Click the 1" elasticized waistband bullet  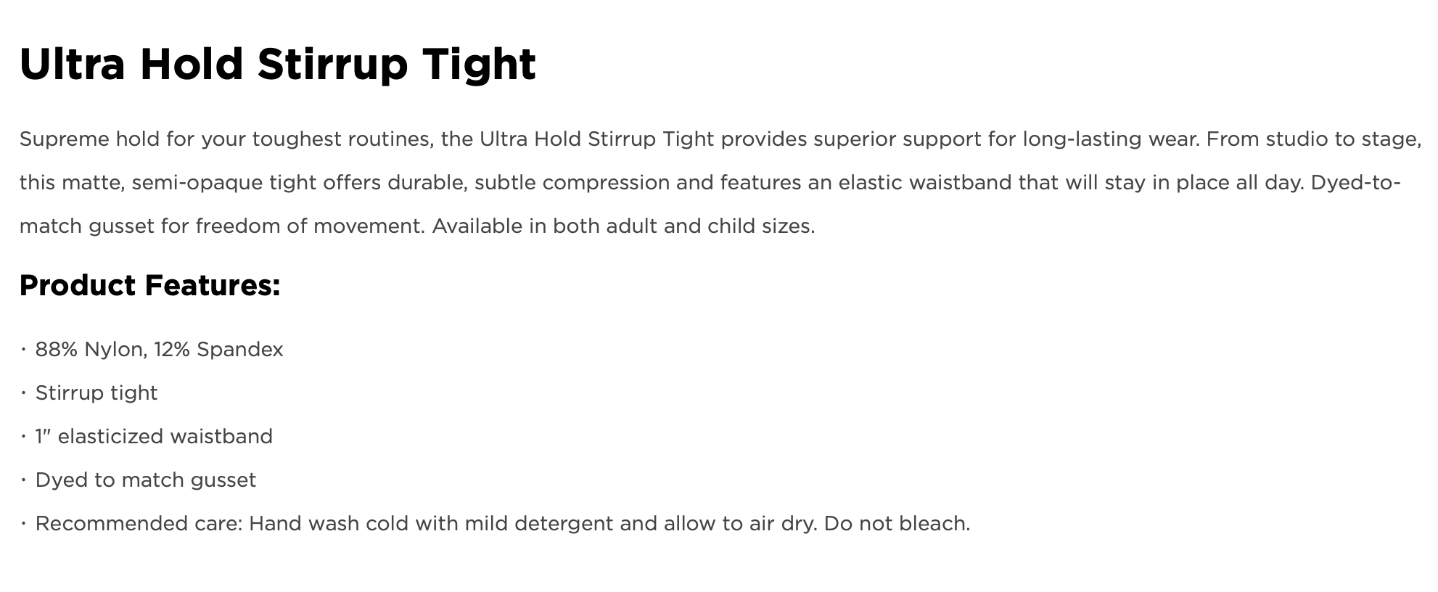[x=154, y=437]
